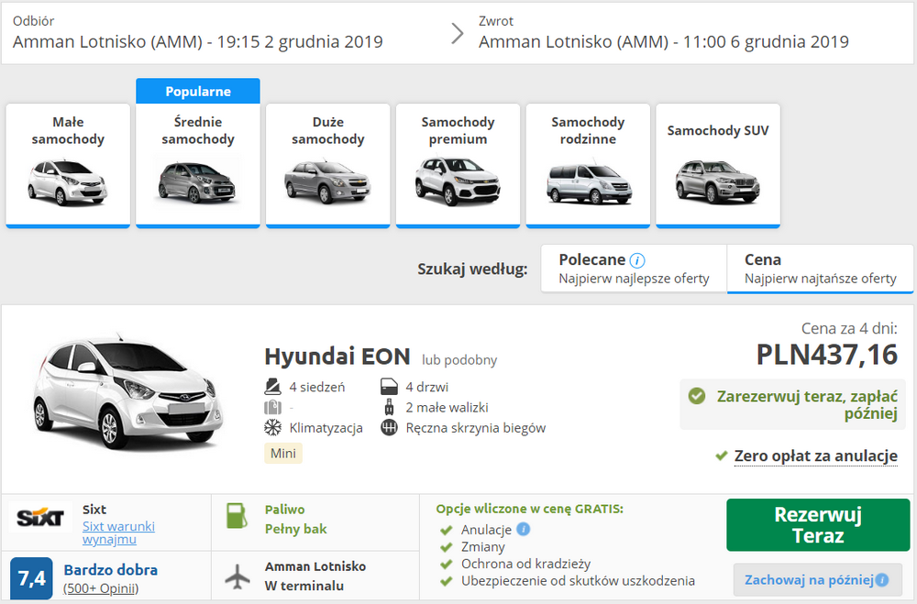Image resolution: width=917 pixels, height=604 pixels.
Task: Click the Hyundai EON title
Action: pos(337,357)
